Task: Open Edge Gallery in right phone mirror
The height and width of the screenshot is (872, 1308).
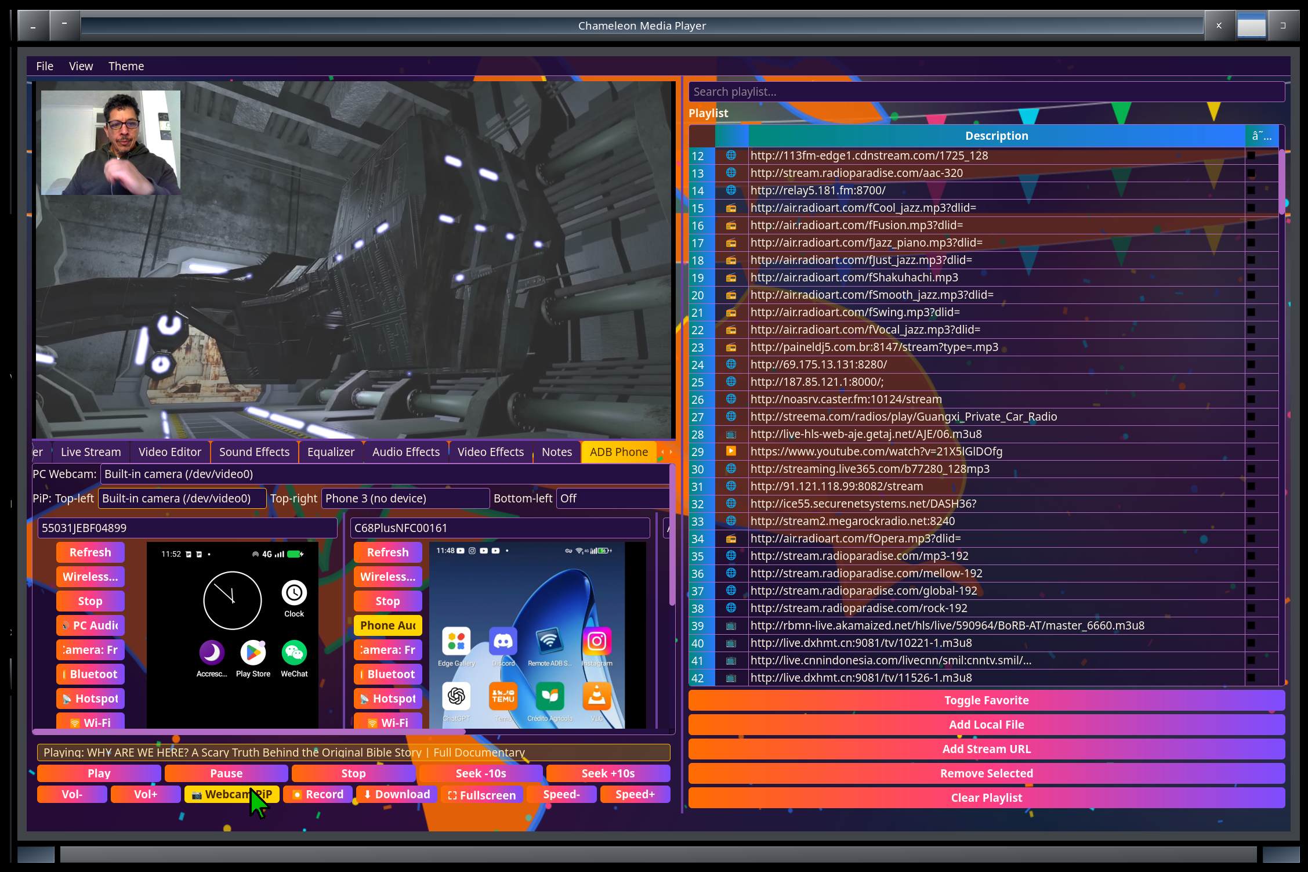Action: click(x=456, y=641)
